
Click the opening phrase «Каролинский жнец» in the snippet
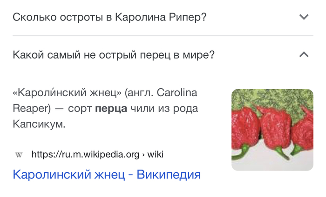(67, 92)
